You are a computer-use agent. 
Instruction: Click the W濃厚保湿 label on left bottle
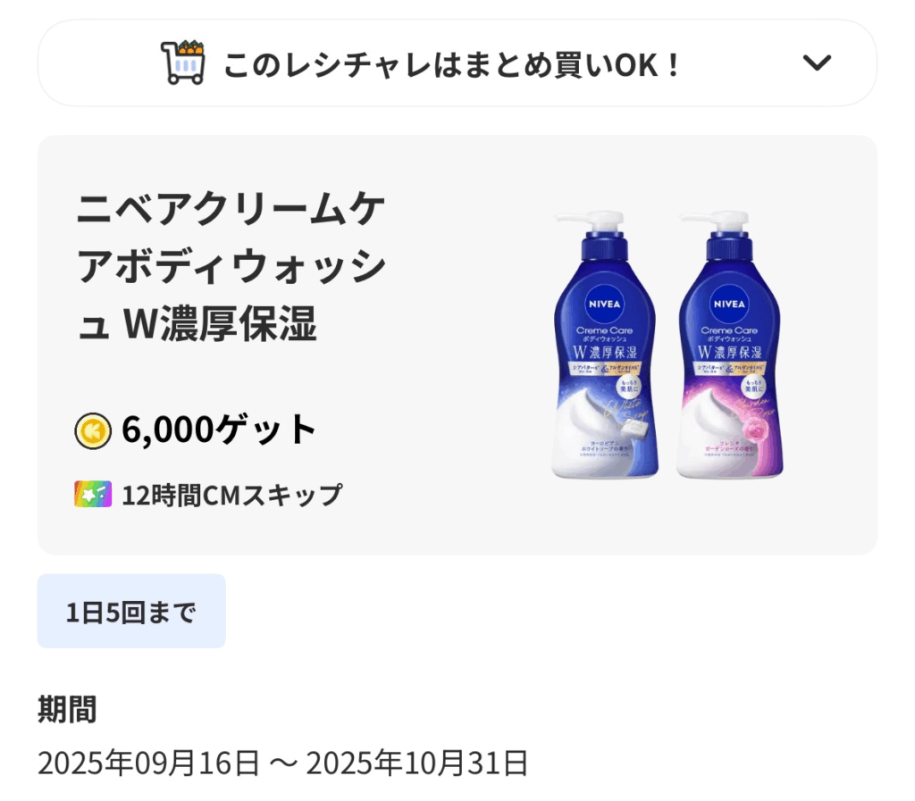pyautogui.click(x=605, y=352)
